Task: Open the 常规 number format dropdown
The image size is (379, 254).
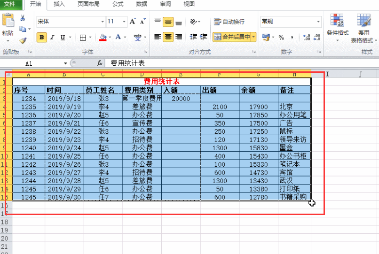Action: pos(318,22)
